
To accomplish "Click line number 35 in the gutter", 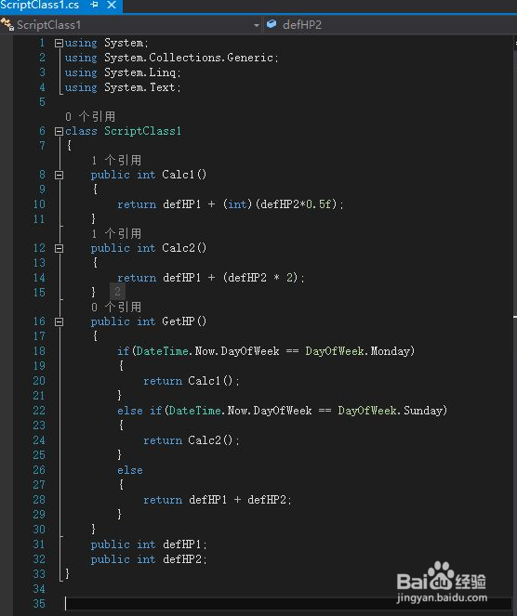I will 39,603.
